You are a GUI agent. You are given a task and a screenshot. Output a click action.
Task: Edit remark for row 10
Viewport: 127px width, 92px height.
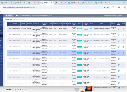click(x=119, y=83)
